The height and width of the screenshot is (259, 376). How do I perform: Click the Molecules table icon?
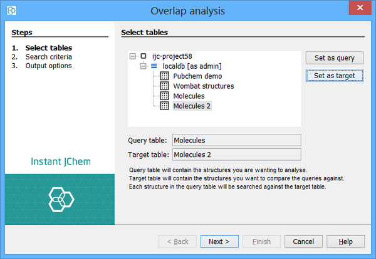[x=165, y=96]
